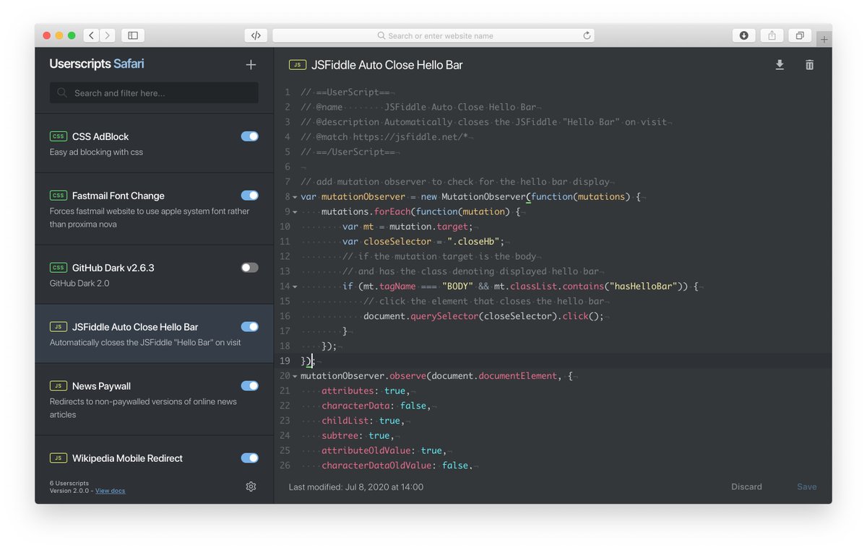
Task: Click the JS badge in editor title
Action: 297,65
